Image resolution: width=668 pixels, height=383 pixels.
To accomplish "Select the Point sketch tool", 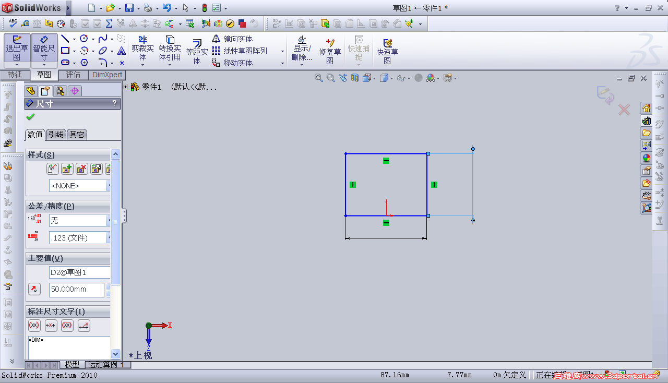I will pos(121,63).
